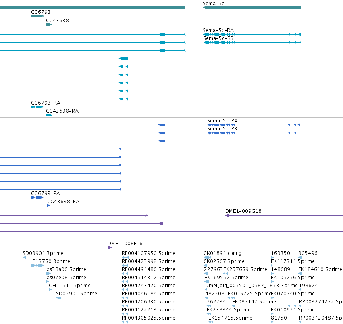Select the RP004206930.5prime label
Image resolution: width=343 pixels, height=324 pixels.
point(149,302)
